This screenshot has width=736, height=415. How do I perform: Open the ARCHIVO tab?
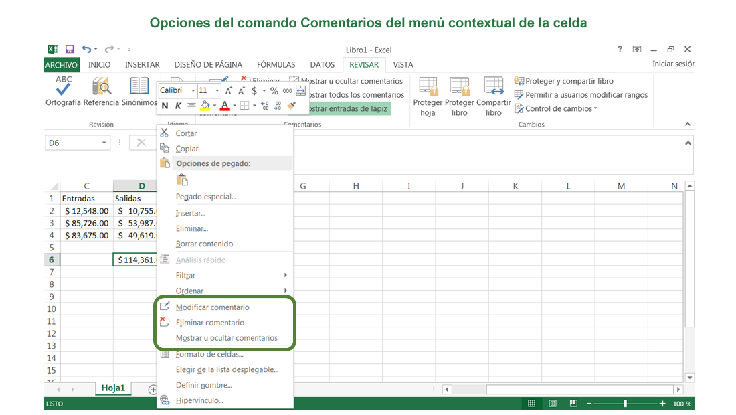coord(62,65)
